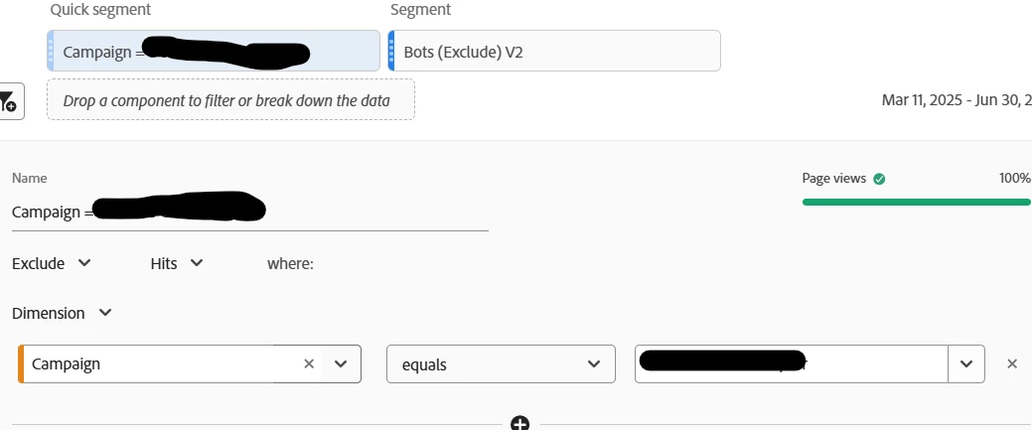Open the equals operator dropdown
The image size is (1032, 430).
pos(501,364)
